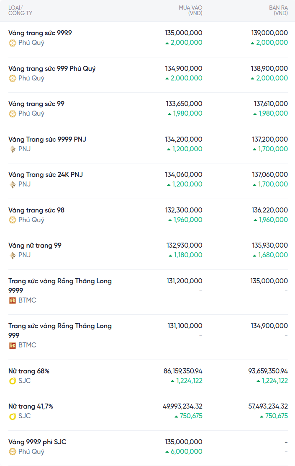Viewport: 295px width, 466px height.
Task: Click the PNJ logo under Vàng Trang sức 24K PNJ
Action: pos(13,184)
